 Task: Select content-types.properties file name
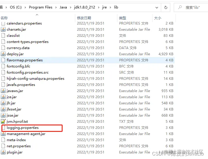coord(27,42)
